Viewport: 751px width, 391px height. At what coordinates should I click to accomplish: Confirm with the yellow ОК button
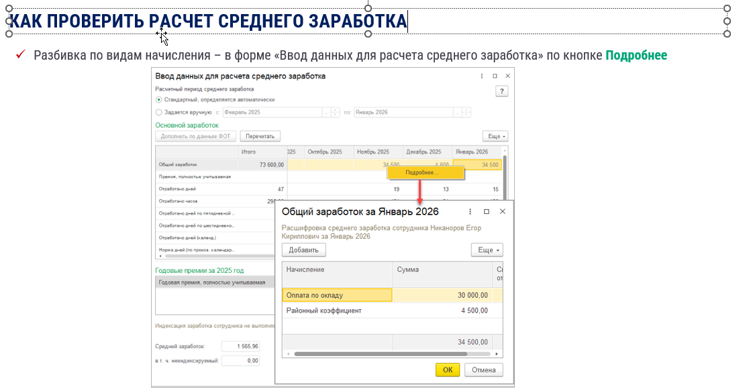[x=448, y=370]
